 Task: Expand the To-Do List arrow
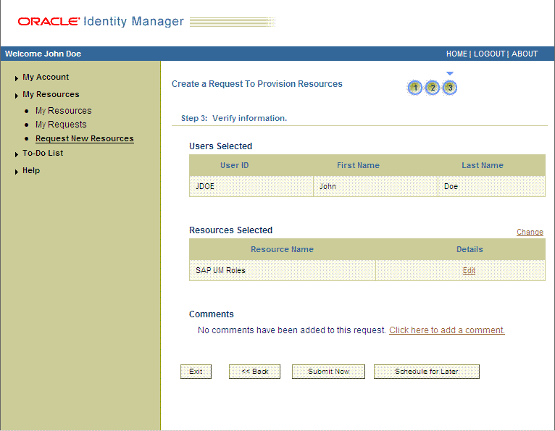click(16, 154)
